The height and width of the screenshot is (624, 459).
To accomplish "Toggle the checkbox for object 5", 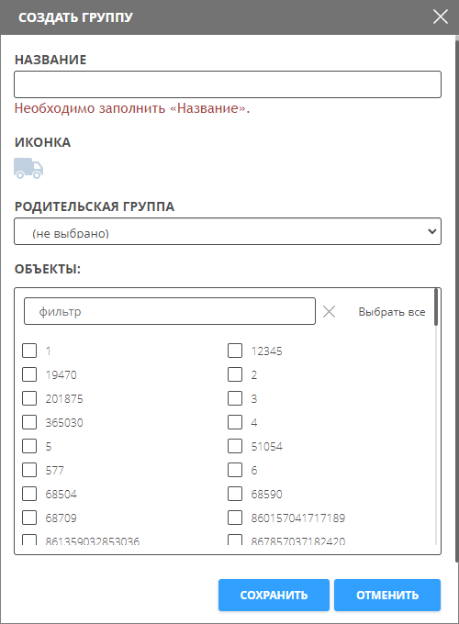I will 29,446.
